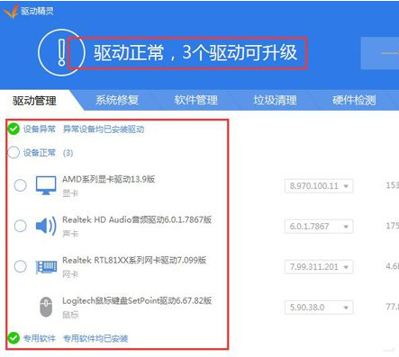This screenshot has height=357, width=399.
Task: Click the 设备异常 label
Action: 40,129
